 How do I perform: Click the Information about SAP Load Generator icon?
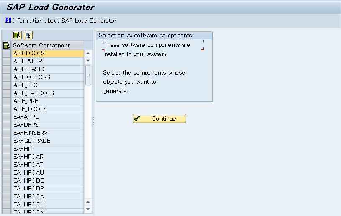tap(8, 20)
